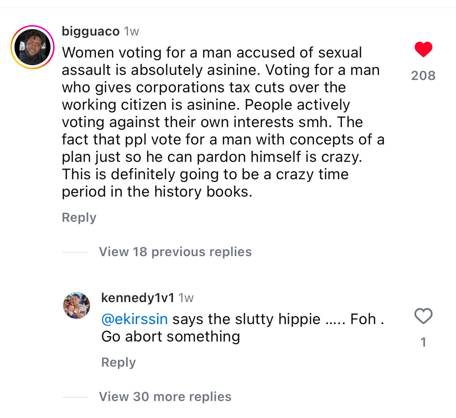This screenshot has height=418, width=456.
Task: Click the dash line before "View 30 more replies"
Action: 75,397
